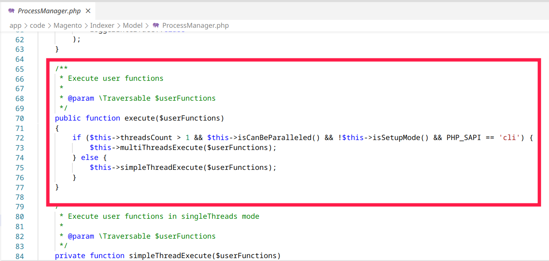Click line number 70 in the gutter
The width and height of the screenshot is (549, 261).
pyautogui.click(x=19, y=118)
